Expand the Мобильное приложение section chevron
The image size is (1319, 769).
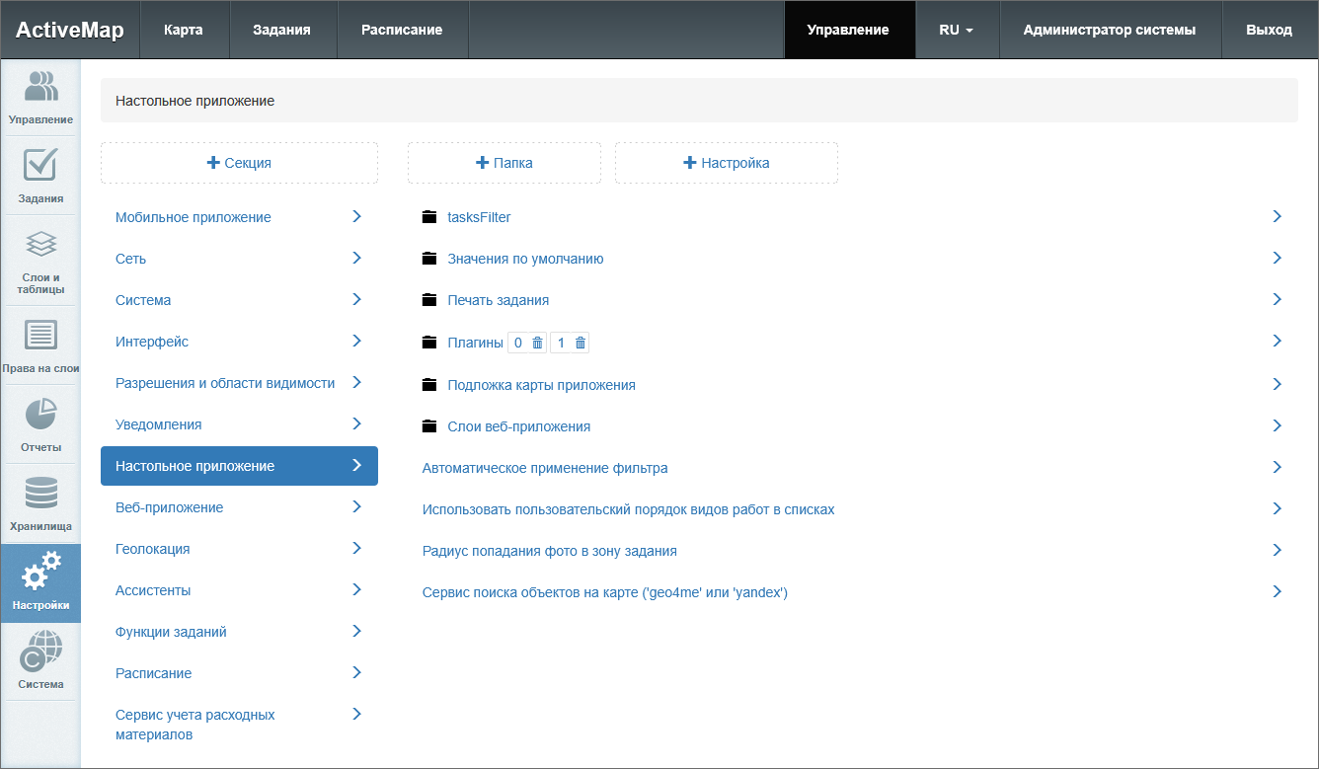(x=356, y=216)
